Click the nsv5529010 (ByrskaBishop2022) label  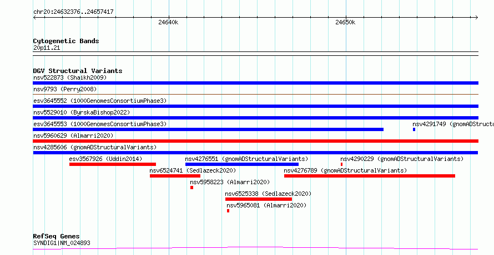pyautogui.click(x=82, y=112)
